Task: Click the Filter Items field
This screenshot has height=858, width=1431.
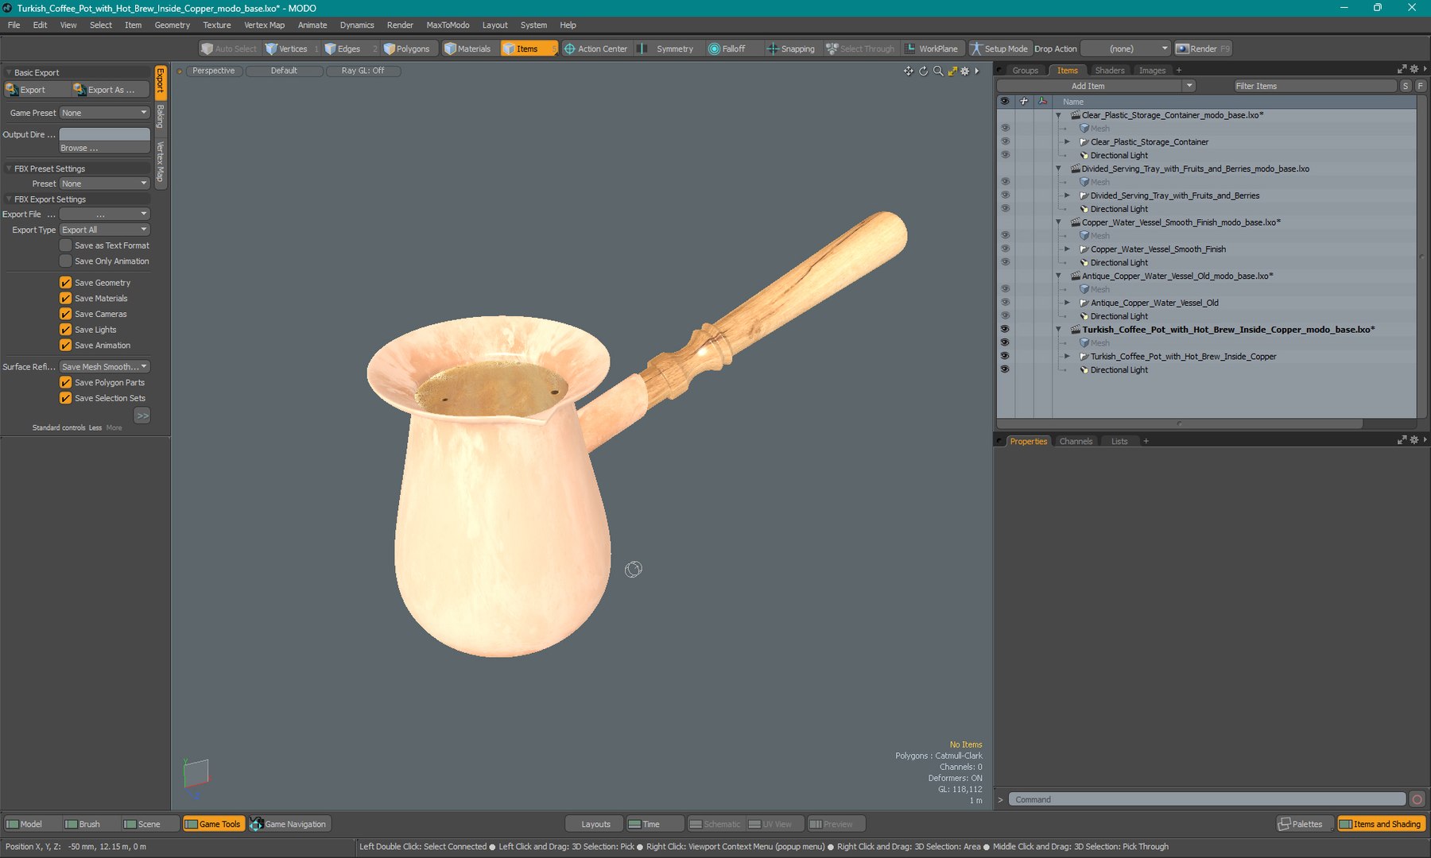Action: (x=1315, y=86)
